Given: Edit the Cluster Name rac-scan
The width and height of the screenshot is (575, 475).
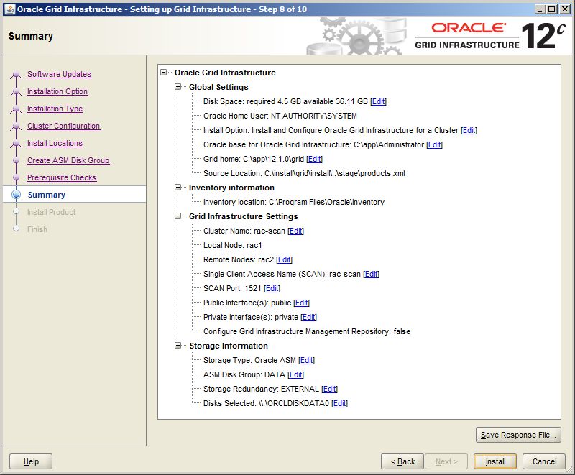Looking at the screenshot, I should [295, 231].
